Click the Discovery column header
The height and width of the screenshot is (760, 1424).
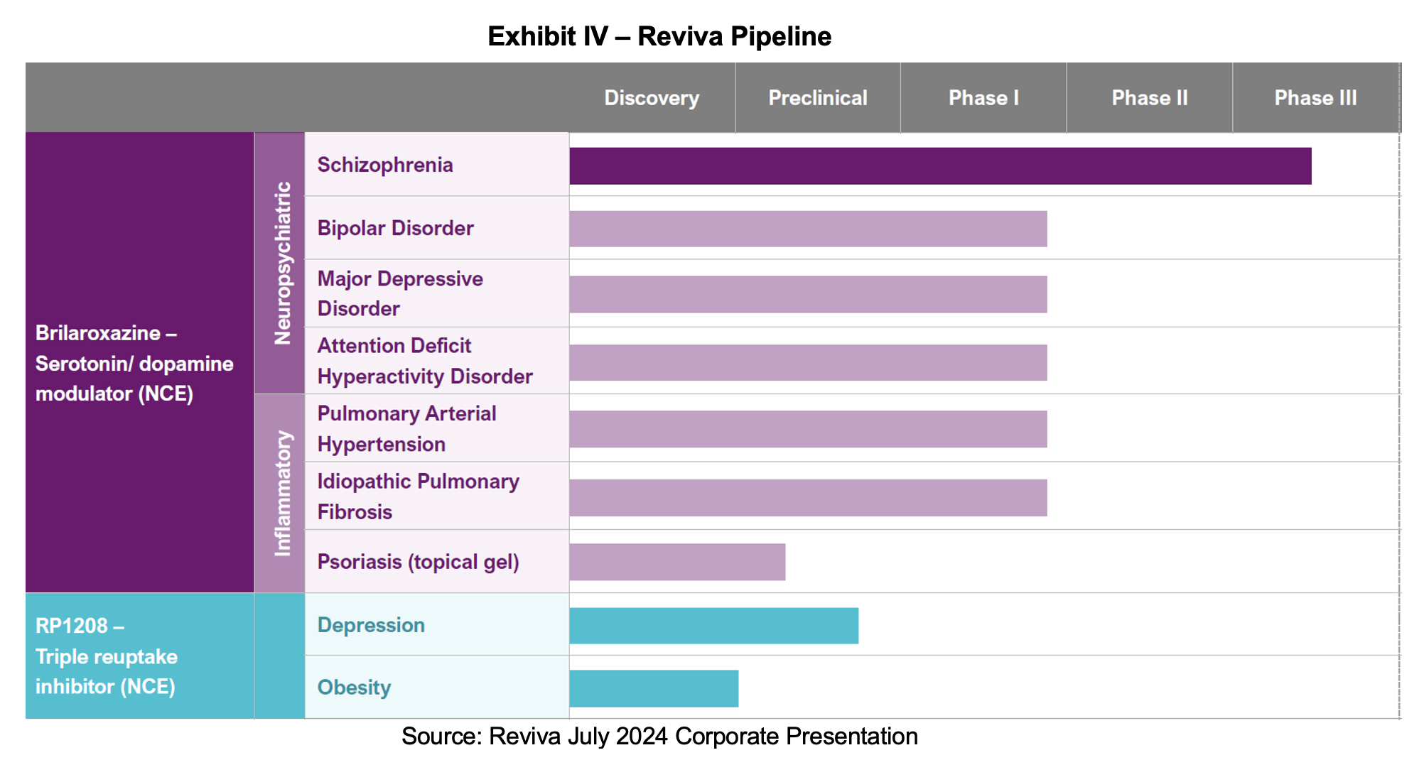coord(652,98)
